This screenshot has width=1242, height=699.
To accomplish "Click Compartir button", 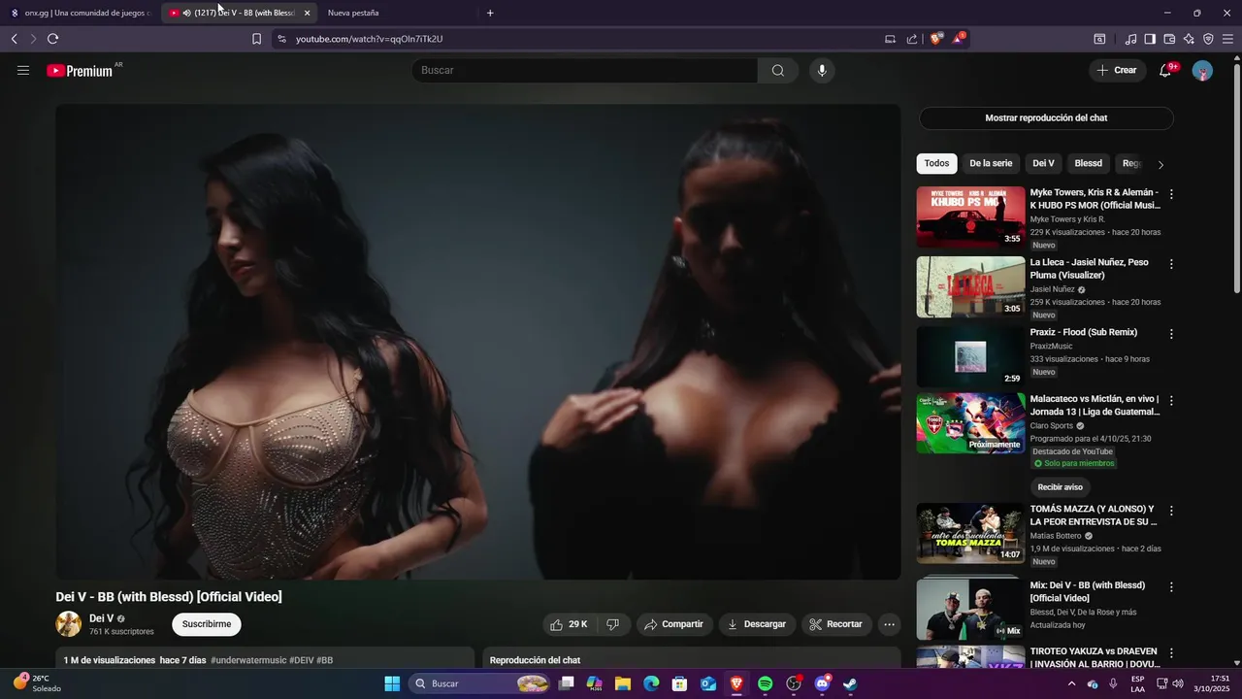I will (674, 624).
